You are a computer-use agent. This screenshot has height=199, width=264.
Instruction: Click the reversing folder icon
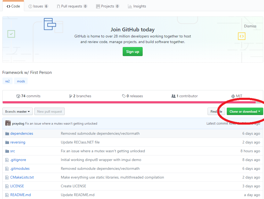point(7,142)
